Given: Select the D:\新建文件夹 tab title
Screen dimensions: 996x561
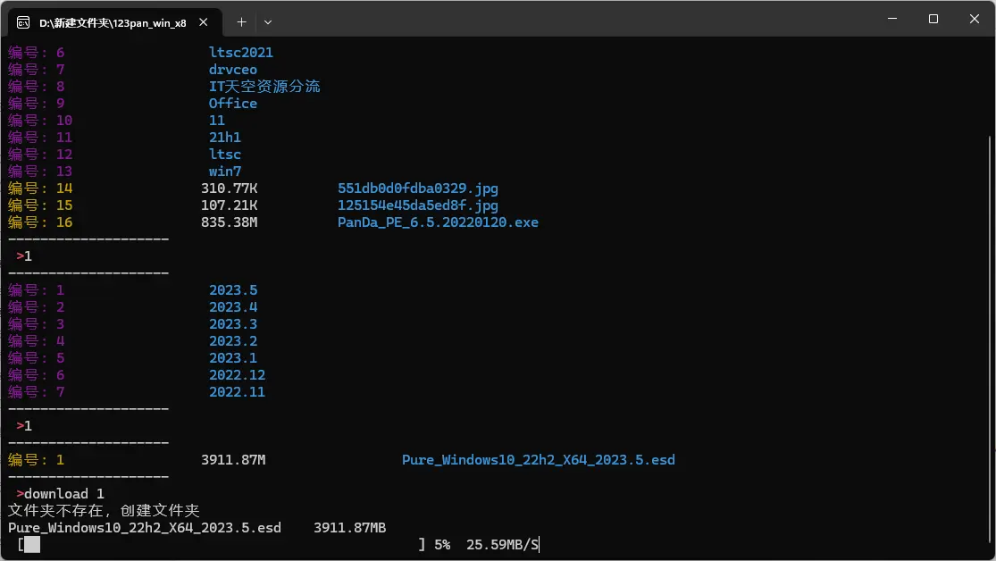Looking at the screenshot, I should tap(112, 21).
